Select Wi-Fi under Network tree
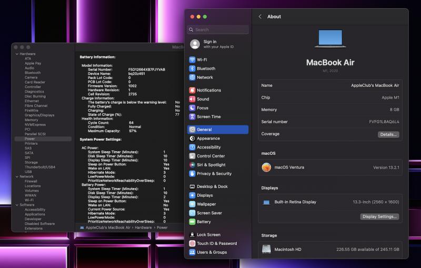Image resolution: width=421 pixels, height=268 pixels. click(x=29, y=200)
